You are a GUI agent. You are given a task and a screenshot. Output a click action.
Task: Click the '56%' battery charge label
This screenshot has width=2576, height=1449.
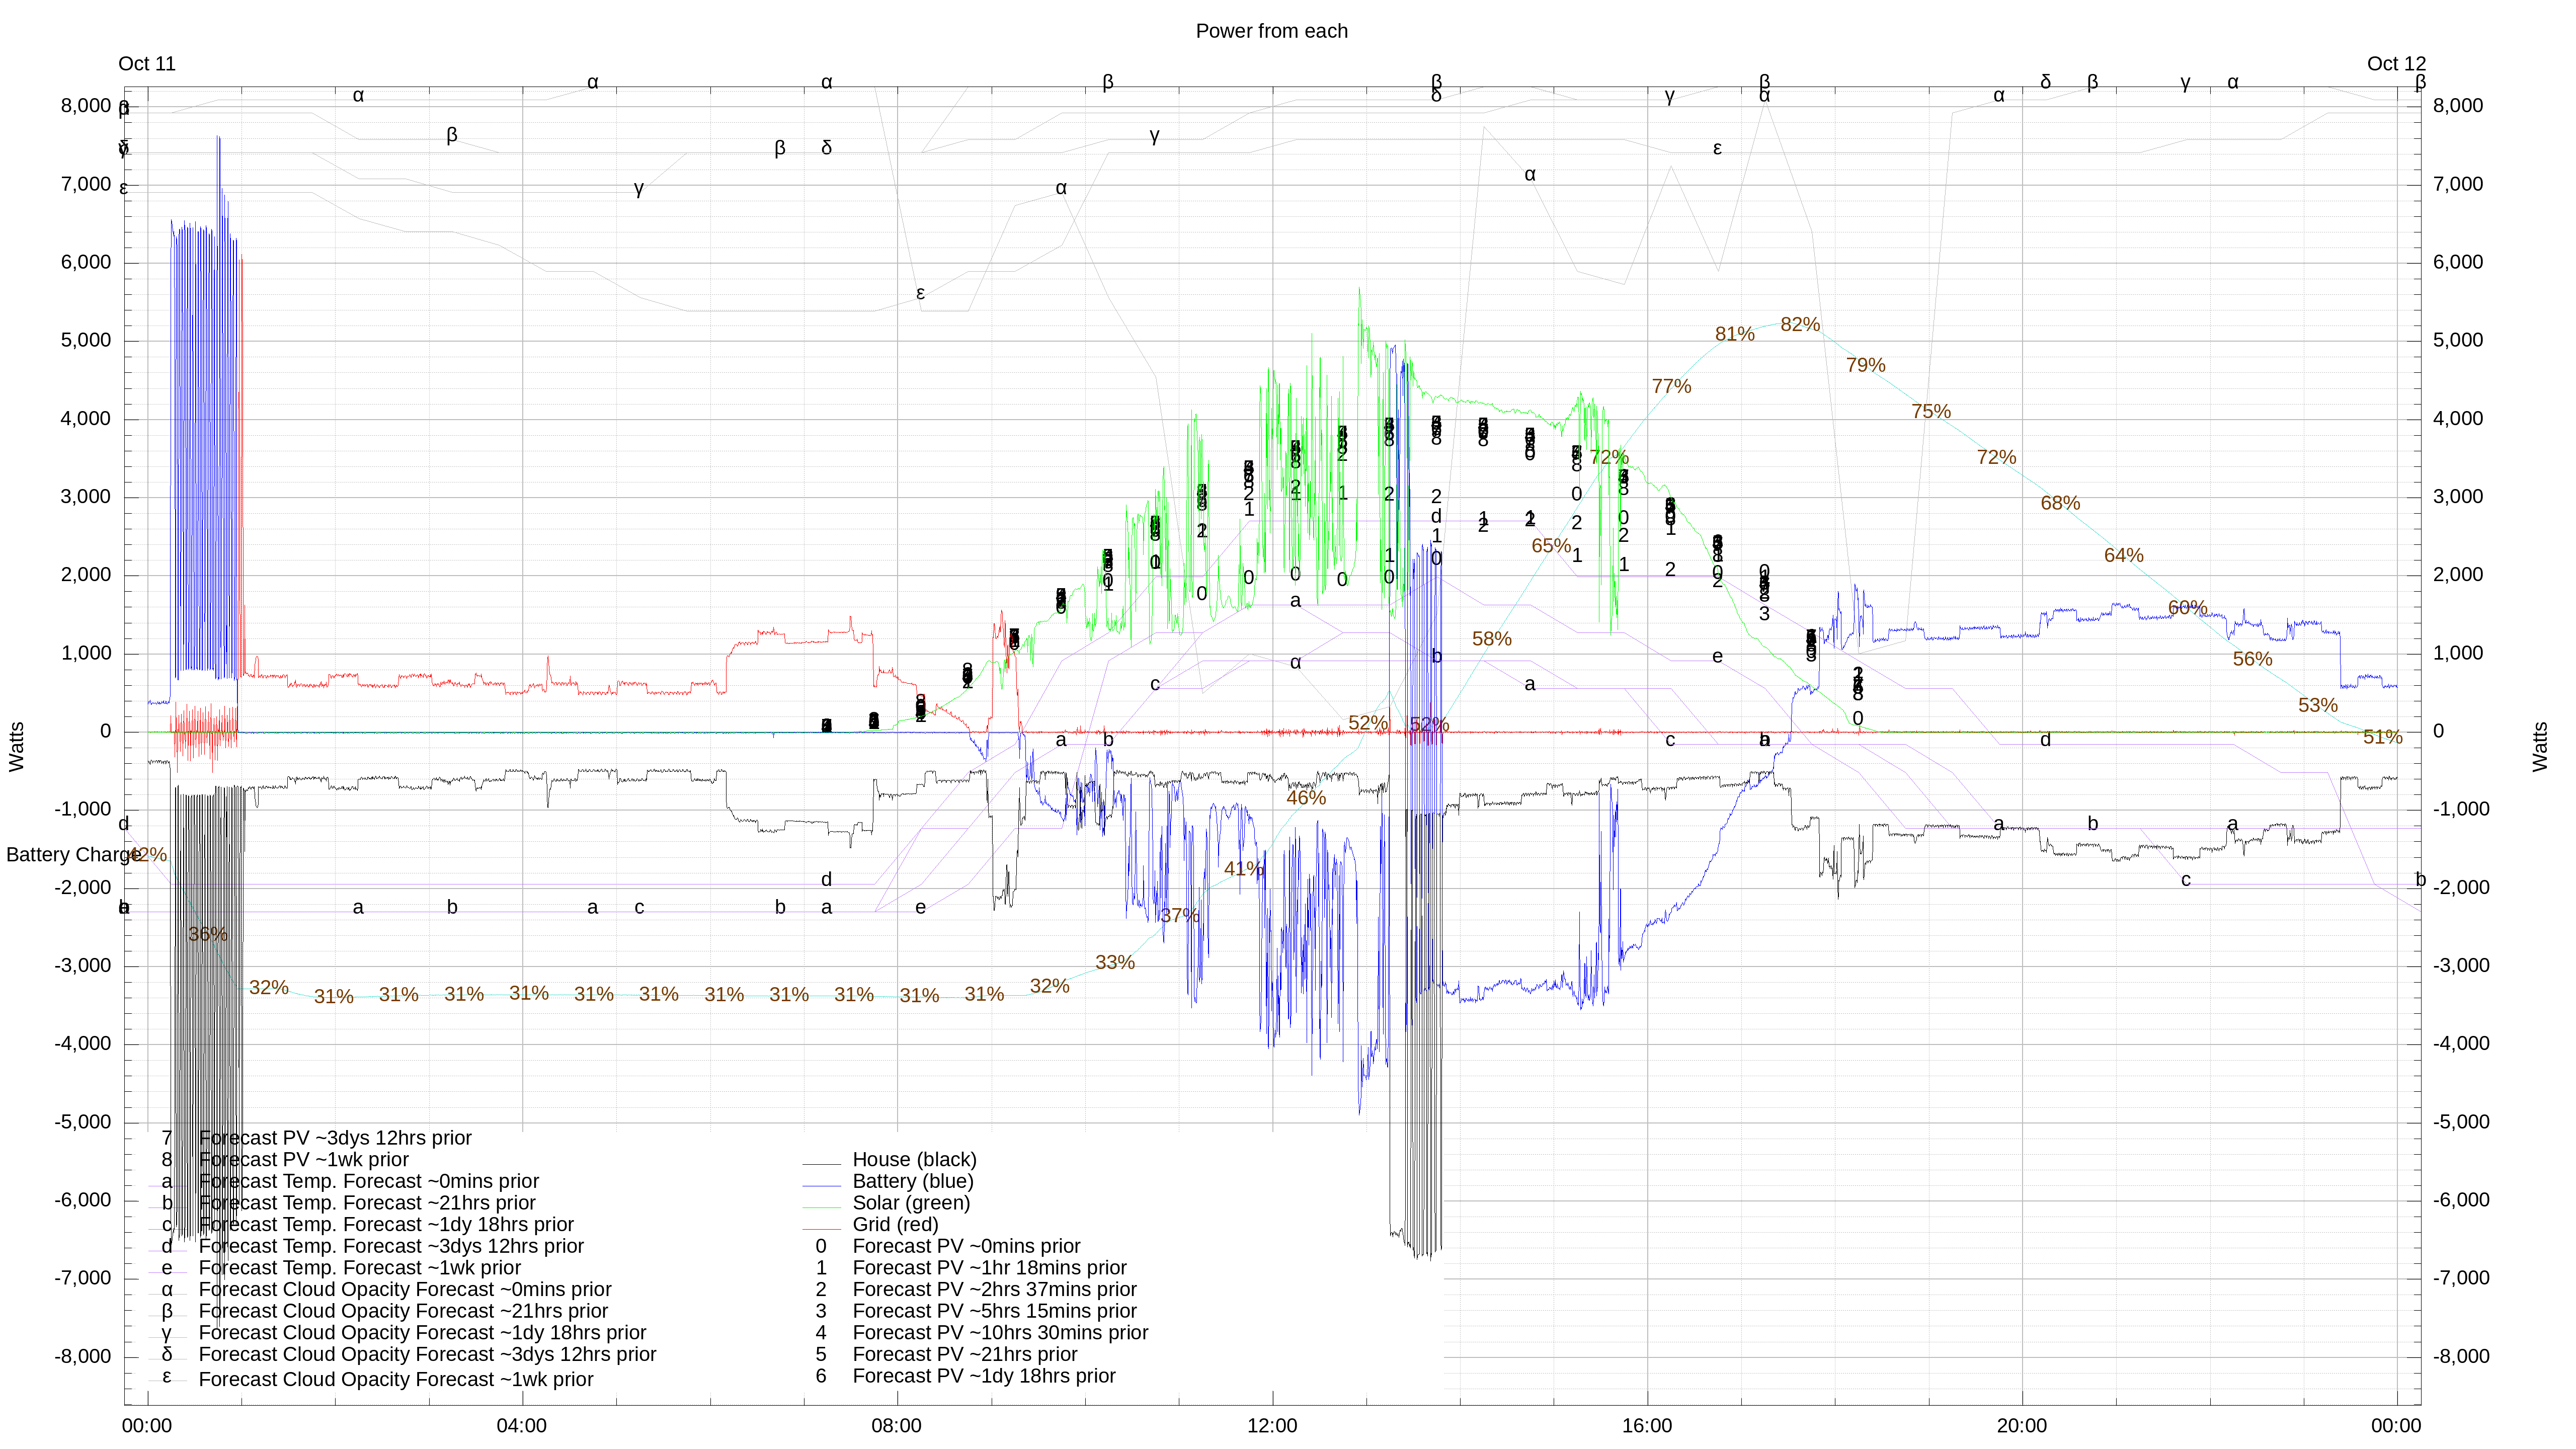click(2253, 659)
